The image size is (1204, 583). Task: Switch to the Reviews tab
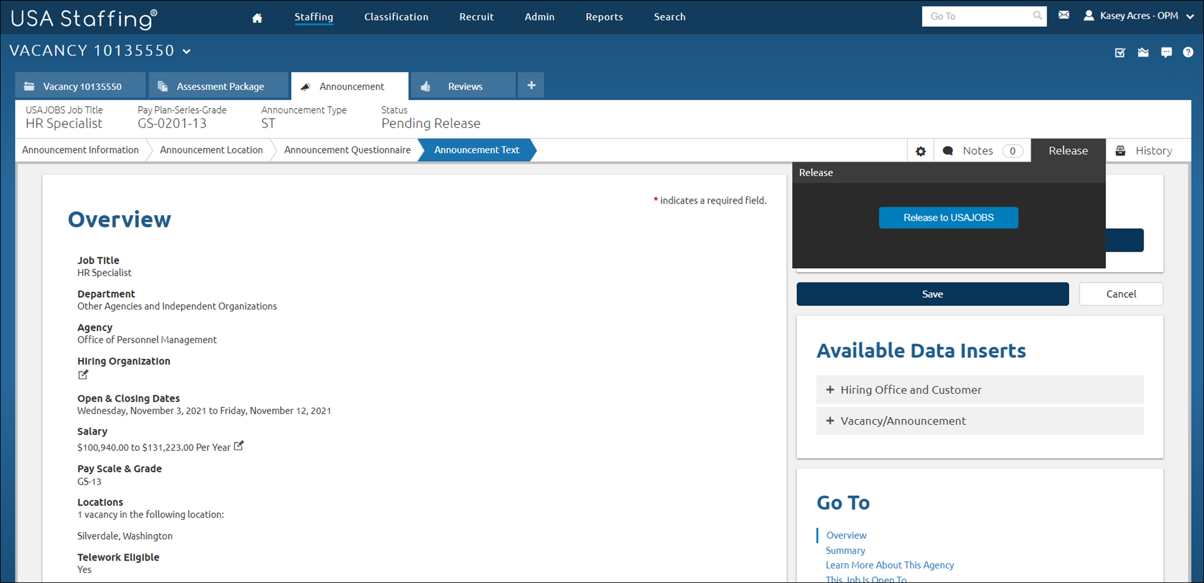click(463, 86)
